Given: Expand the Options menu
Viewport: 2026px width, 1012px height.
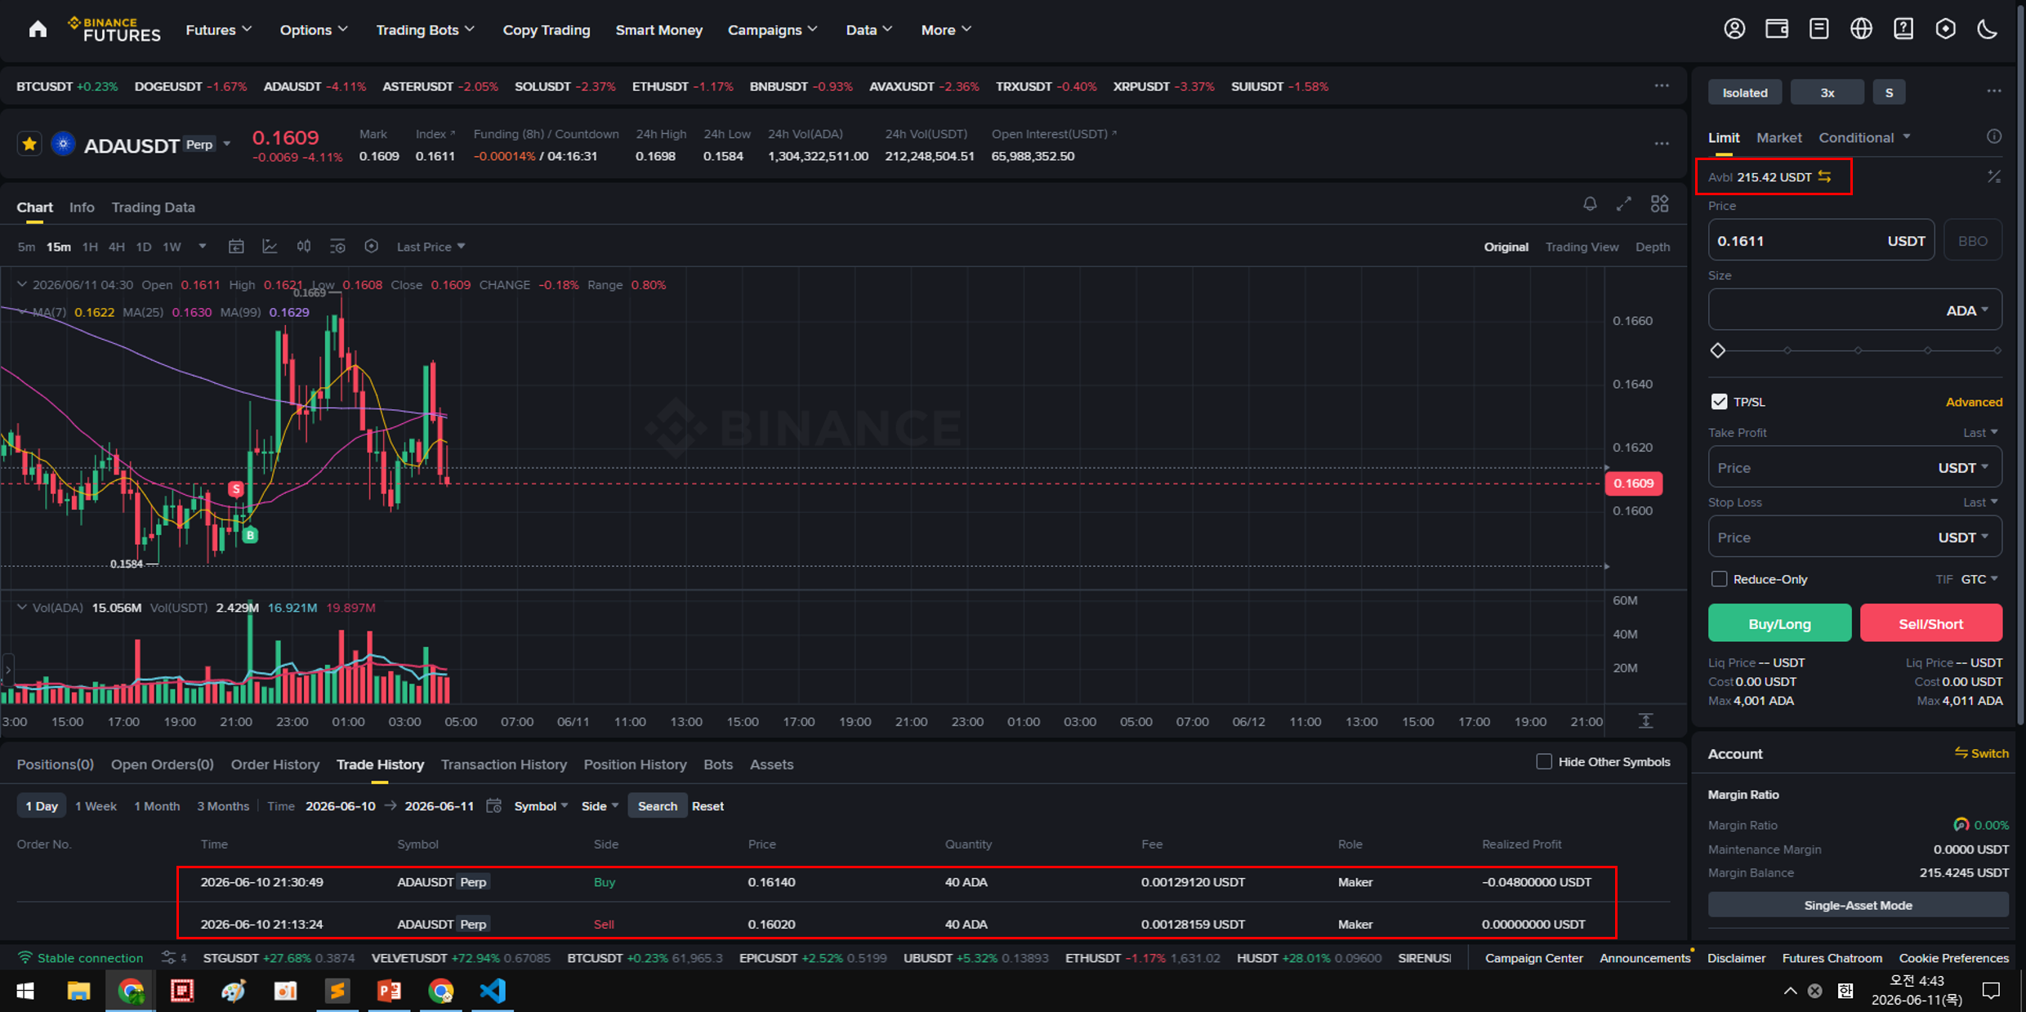Looking at the screenshot, I should (x=315, y=30).
